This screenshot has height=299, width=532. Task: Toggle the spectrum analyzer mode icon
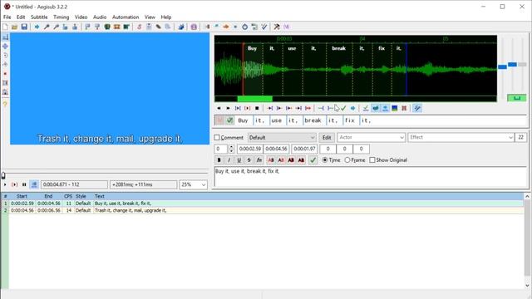click(x=395, y=108)
